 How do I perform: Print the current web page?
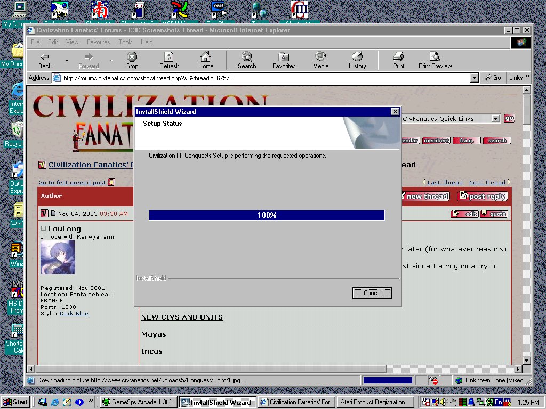(398, 60)
